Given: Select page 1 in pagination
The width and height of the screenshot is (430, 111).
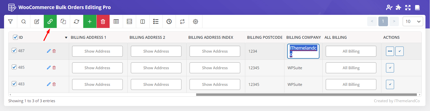Looking at the screenshot, I should coord(383,21).
